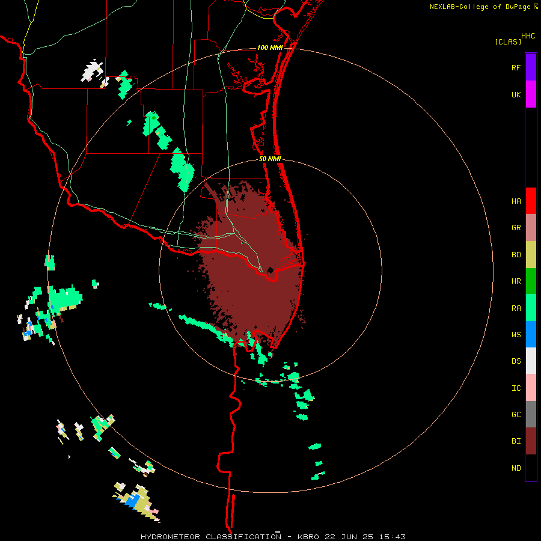Image resolution: width=541 pixels, height=541 pixels.
Task: Click the HHC product label
Action: point(528,36)
